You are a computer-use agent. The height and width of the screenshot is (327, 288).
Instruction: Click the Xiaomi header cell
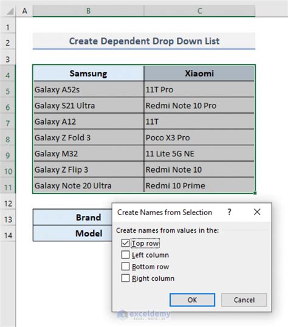click(199, 74)
